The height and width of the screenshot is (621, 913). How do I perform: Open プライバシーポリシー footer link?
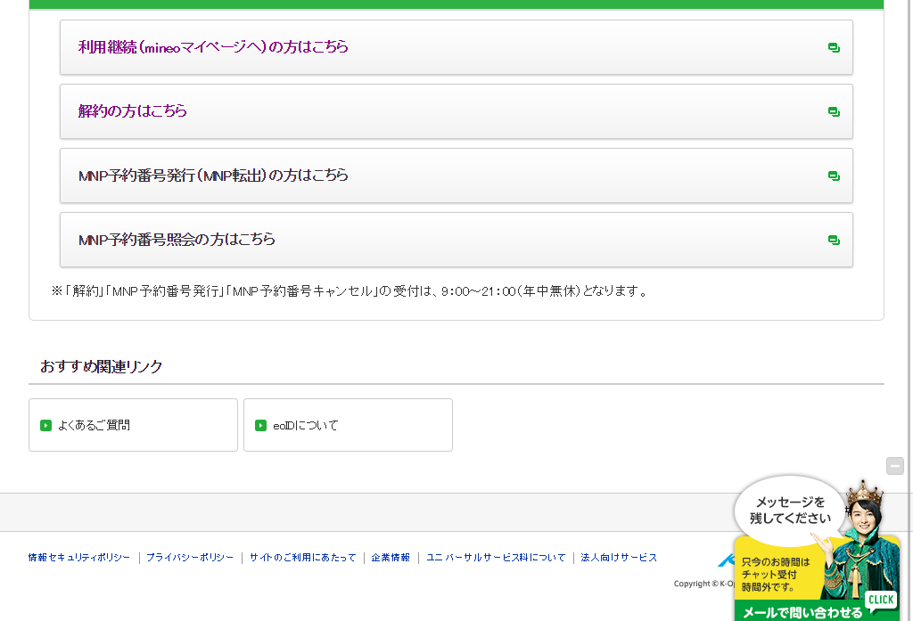190,558
